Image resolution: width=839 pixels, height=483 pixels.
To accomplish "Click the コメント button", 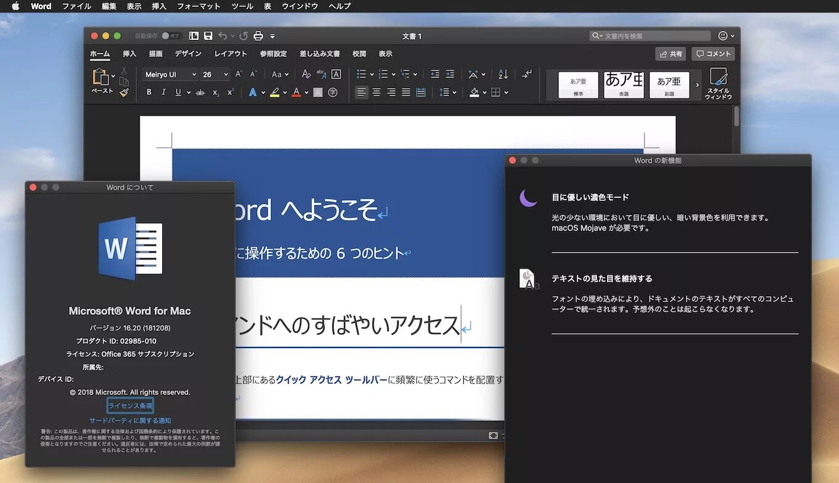I will (x=713, y=54).
